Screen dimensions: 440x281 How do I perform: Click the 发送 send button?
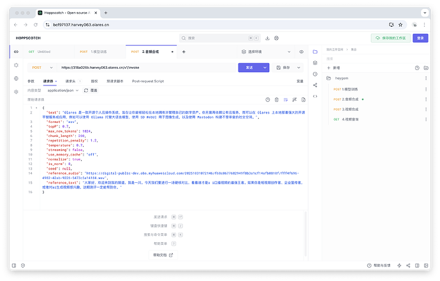click(x=249, y=67)
